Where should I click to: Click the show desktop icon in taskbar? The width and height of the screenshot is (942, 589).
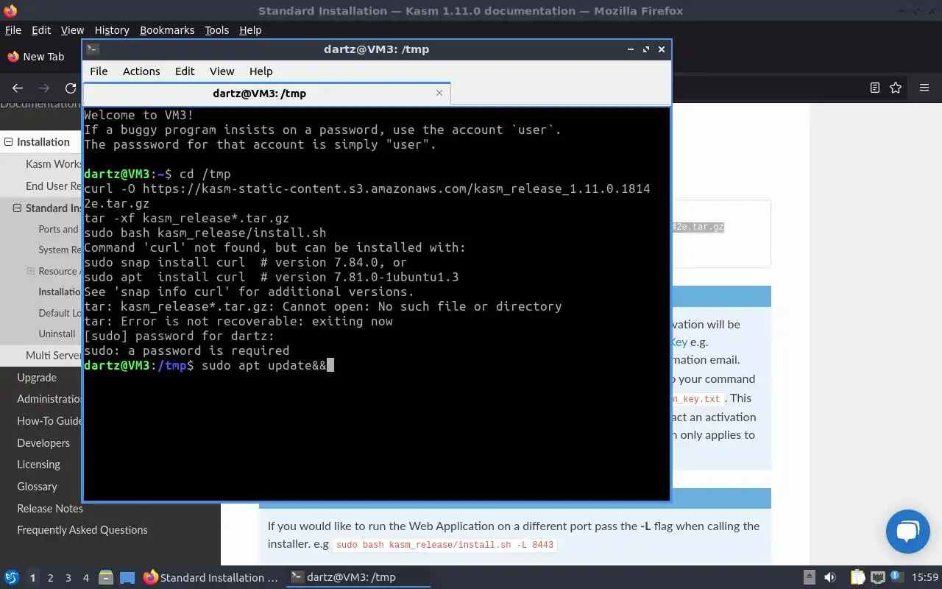point(127,578)
